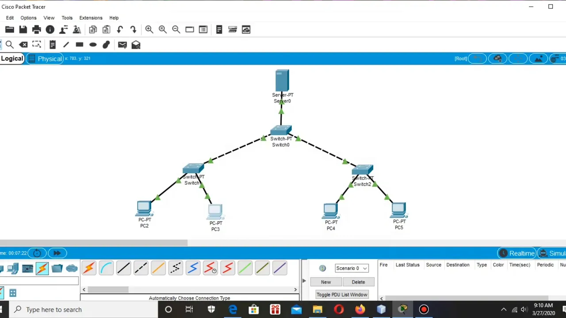Open the Edit menu
The image size is (566, 318).
point(10,18)
